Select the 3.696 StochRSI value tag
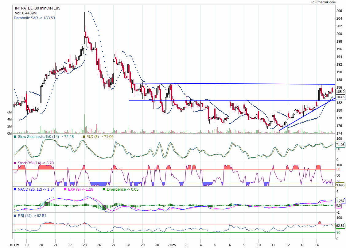This screenshot has width=346, height=248. pyautogui.click(x=340, y=185)
